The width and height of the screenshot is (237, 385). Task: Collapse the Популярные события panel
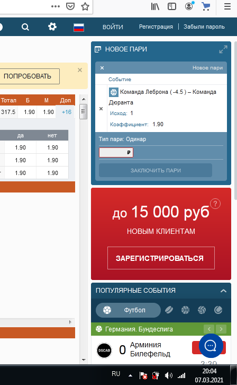pyautogui.click(x=223, y=291)
